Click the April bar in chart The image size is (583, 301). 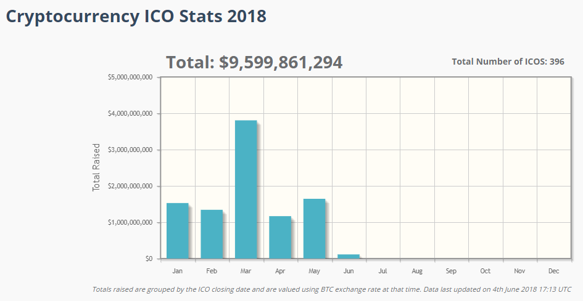280,237
